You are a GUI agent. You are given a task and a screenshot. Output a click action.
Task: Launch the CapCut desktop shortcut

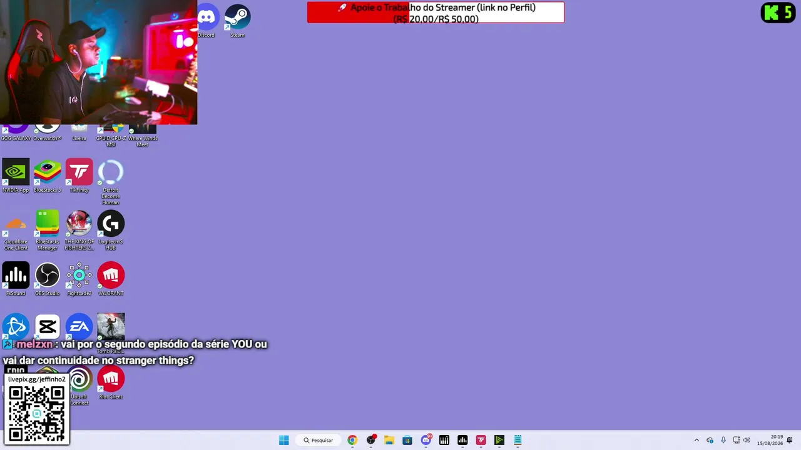[x=48, y=326]
